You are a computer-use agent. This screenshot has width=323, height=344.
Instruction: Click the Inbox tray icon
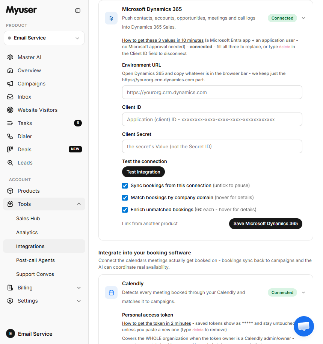[x=10, y=97]
